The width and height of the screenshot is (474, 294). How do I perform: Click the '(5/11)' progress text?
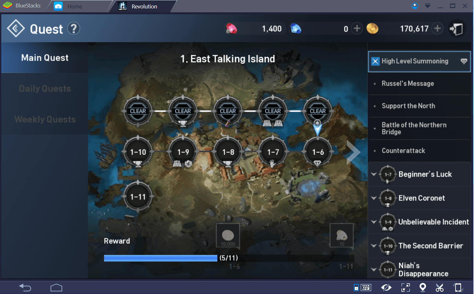tap(229, 258)
